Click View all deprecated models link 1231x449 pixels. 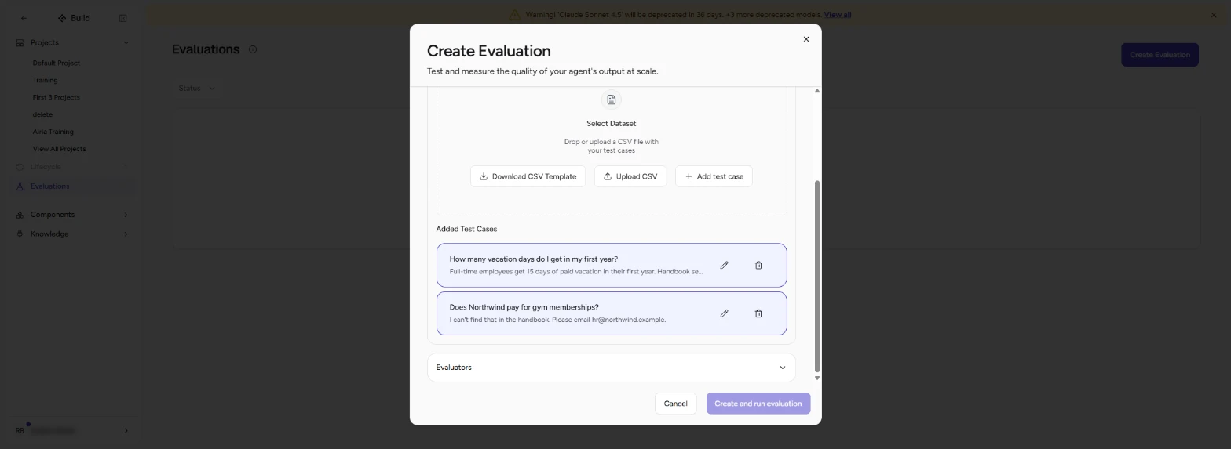(x=837, y=15)
